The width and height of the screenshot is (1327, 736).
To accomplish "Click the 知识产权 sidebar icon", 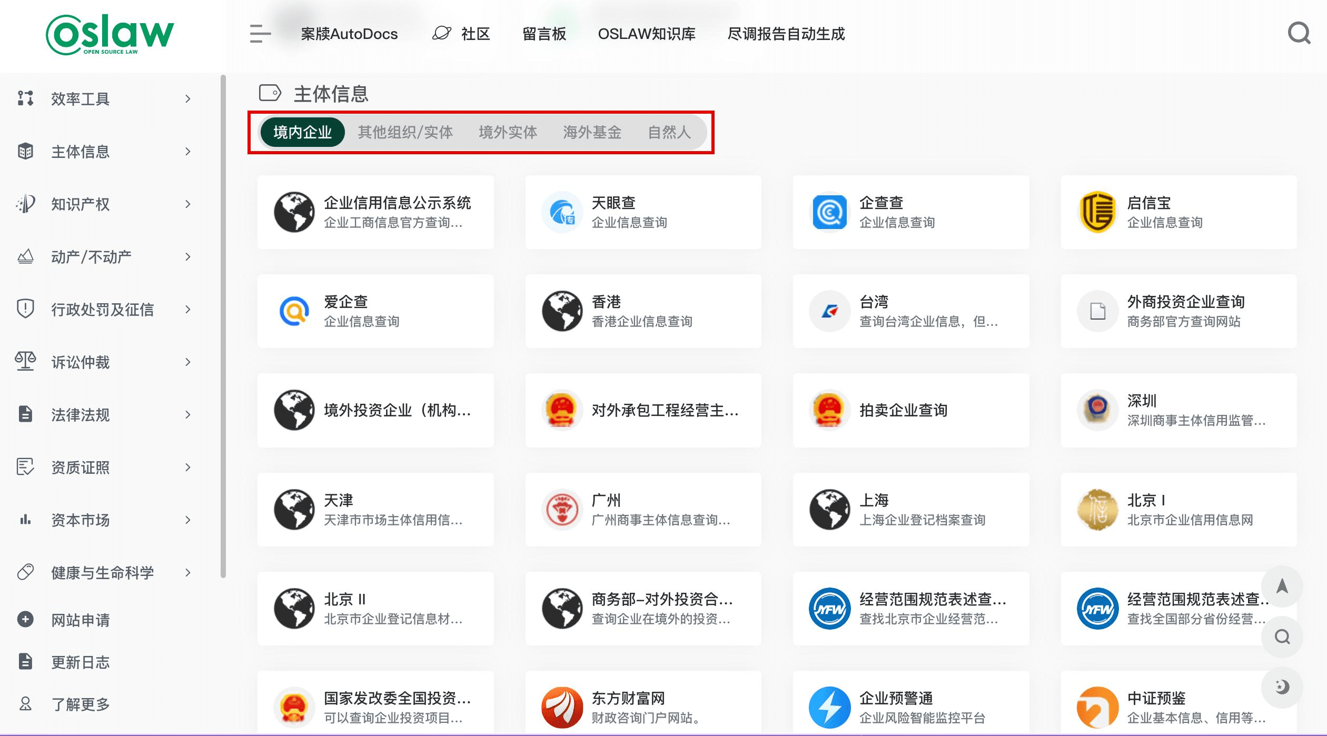I will (x=25, y=204).
